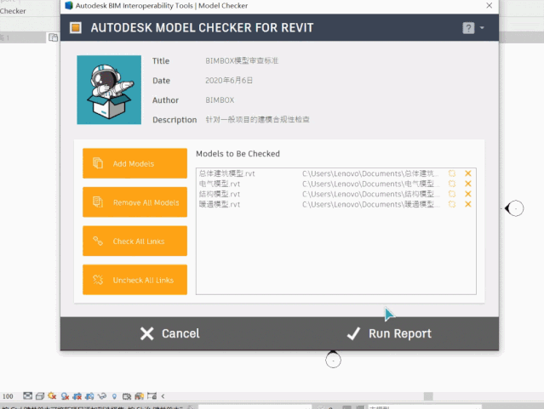
Task: Toggle Reveal Constraints icon in Revit view bar
Action: tap(152, 396)
